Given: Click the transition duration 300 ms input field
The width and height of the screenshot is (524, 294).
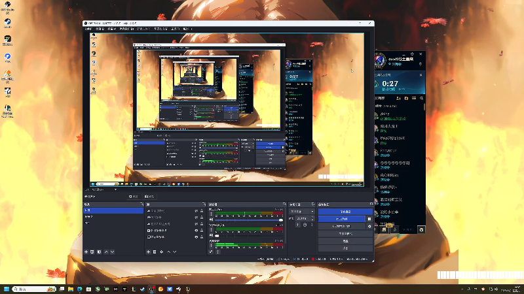Looking at the screenshot, I should coord(303,218).
